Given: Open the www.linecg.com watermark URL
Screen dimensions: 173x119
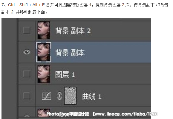Looking at the screenshot, I should point(125,114).
